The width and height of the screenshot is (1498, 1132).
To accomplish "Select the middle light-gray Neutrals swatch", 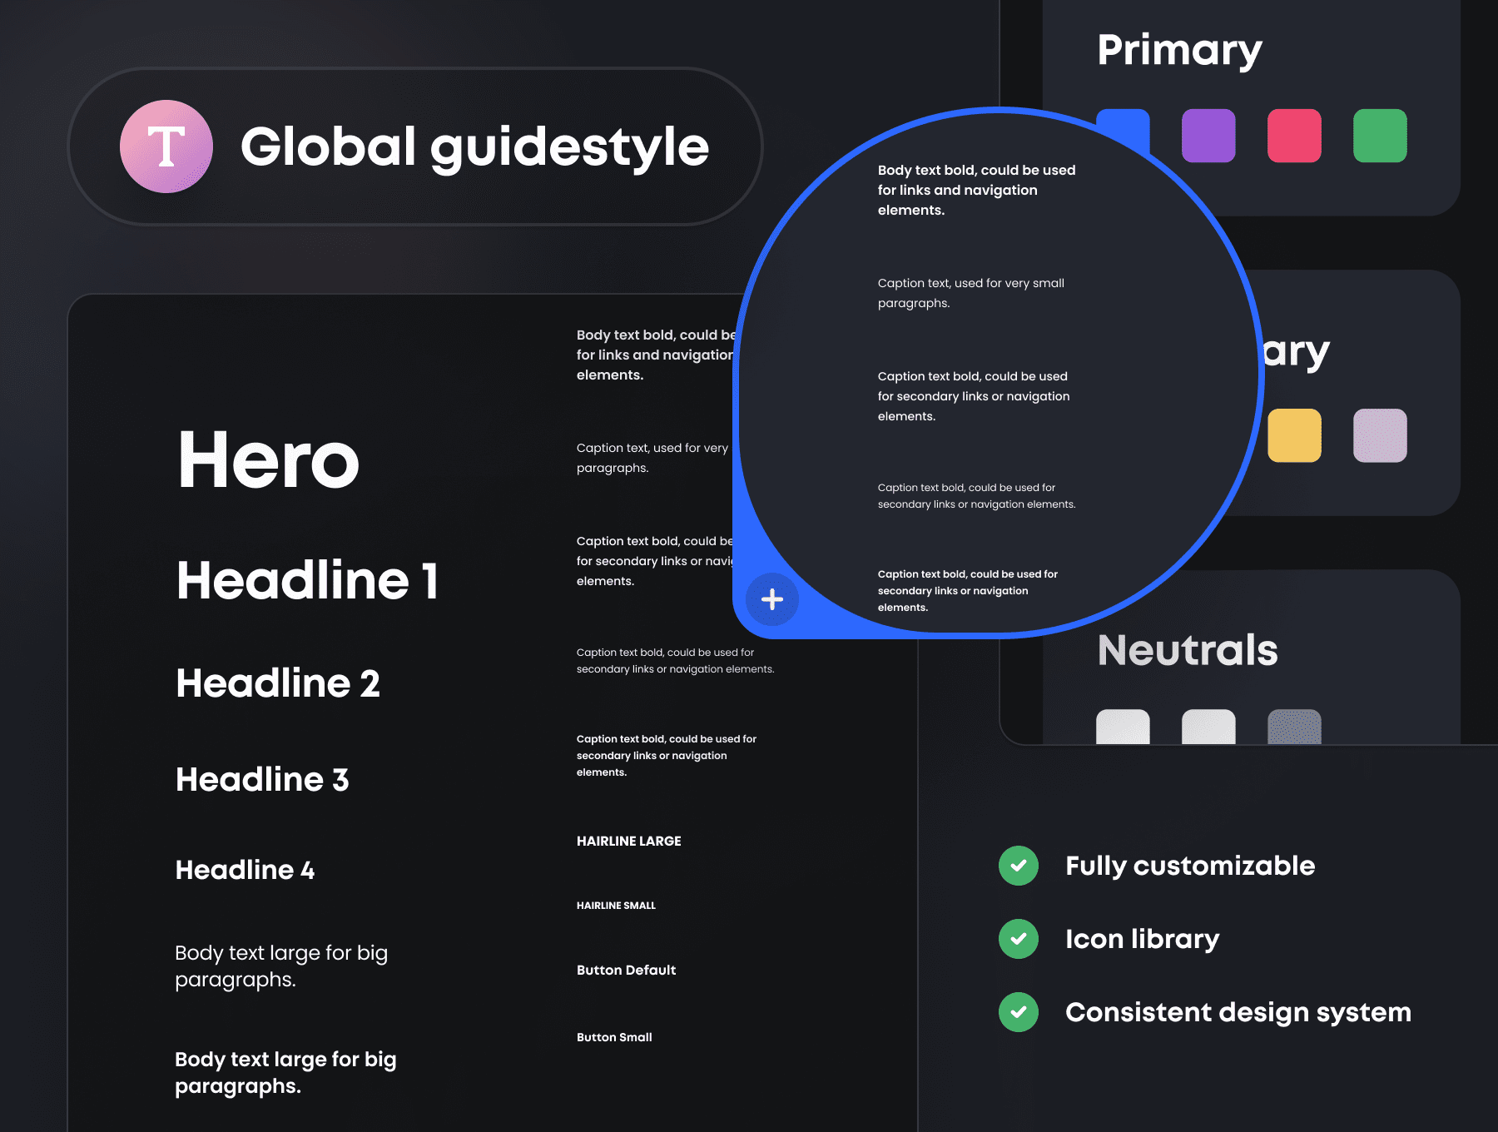I will [x=1208, y=727].
